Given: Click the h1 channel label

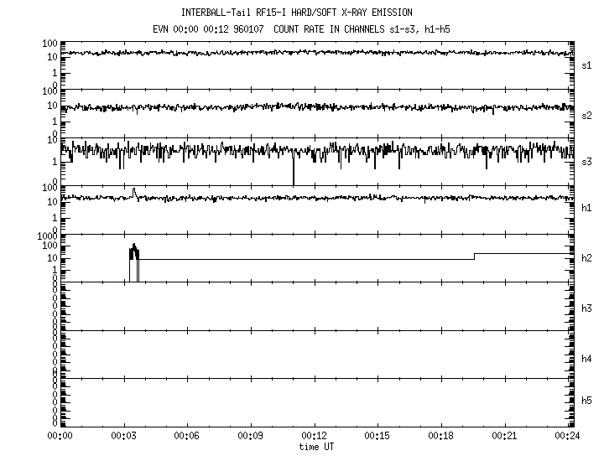Looking at the screenshot, I should (586, 207).
